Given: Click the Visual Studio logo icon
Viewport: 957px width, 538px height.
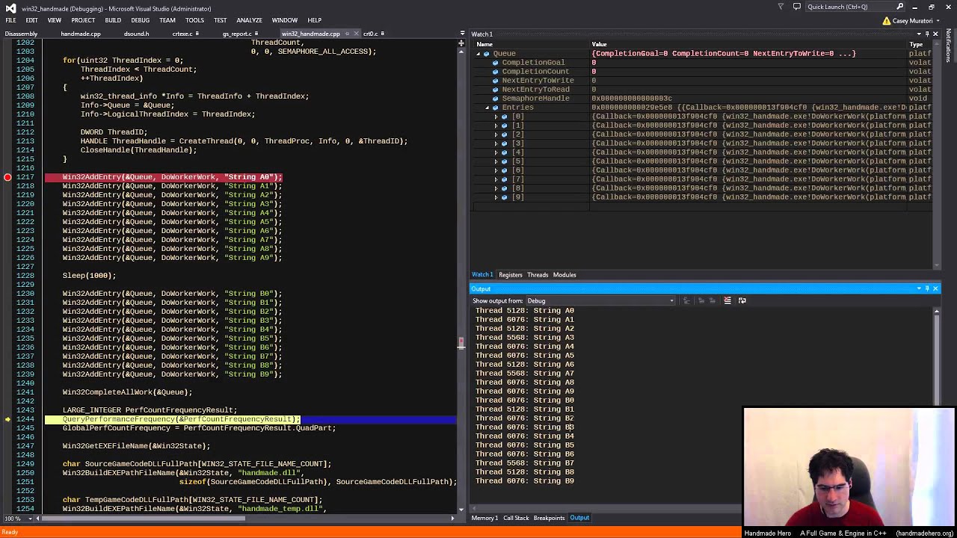Looking at the screenshot, I should point(10,7).
